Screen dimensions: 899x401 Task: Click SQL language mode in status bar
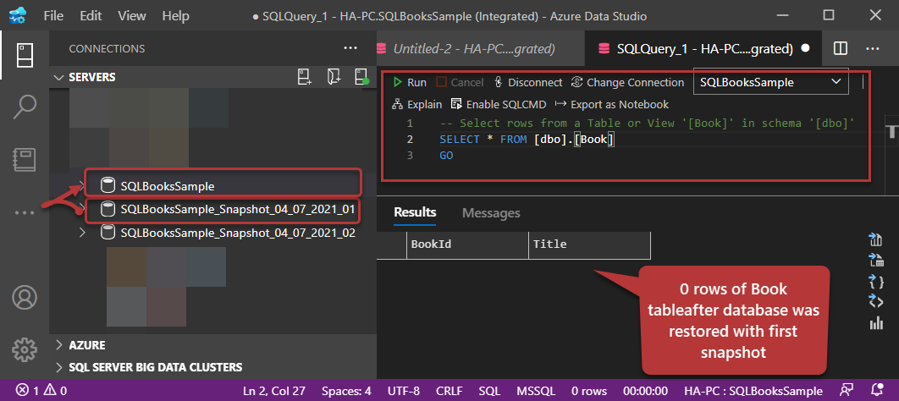click(490, 391)
